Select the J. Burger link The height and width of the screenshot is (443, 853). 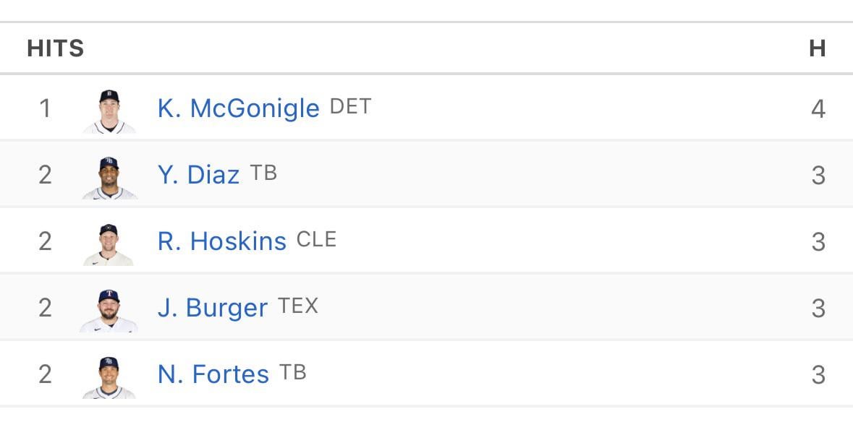tap(210, 306)
